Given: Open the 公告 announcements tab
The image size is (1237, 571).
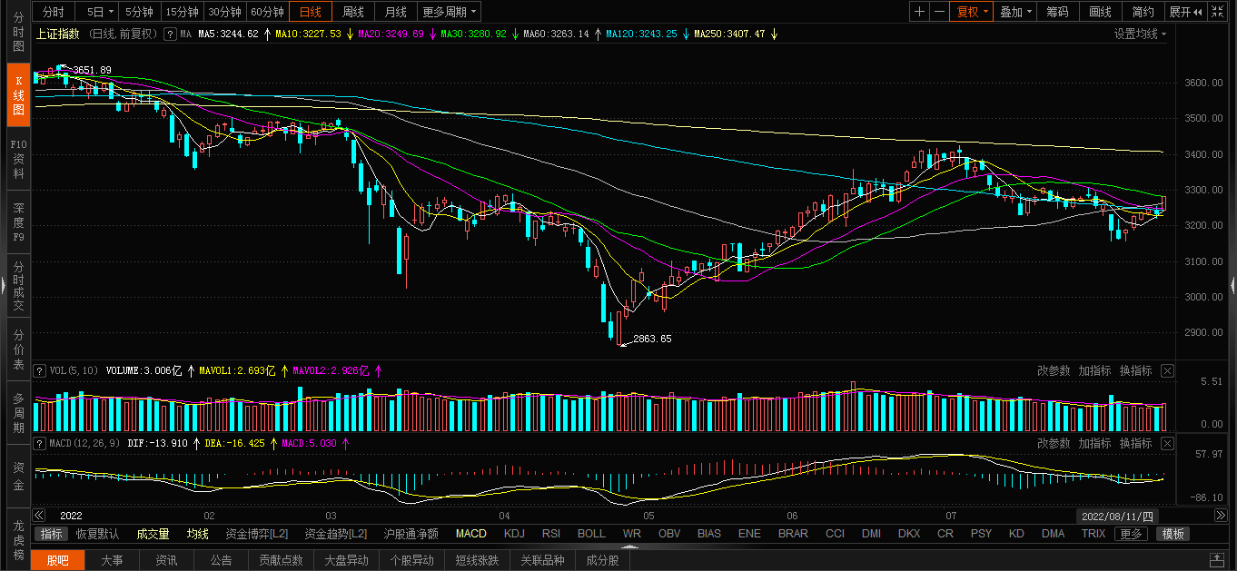Looking at the screenshot, I should (x=221, y=560).
